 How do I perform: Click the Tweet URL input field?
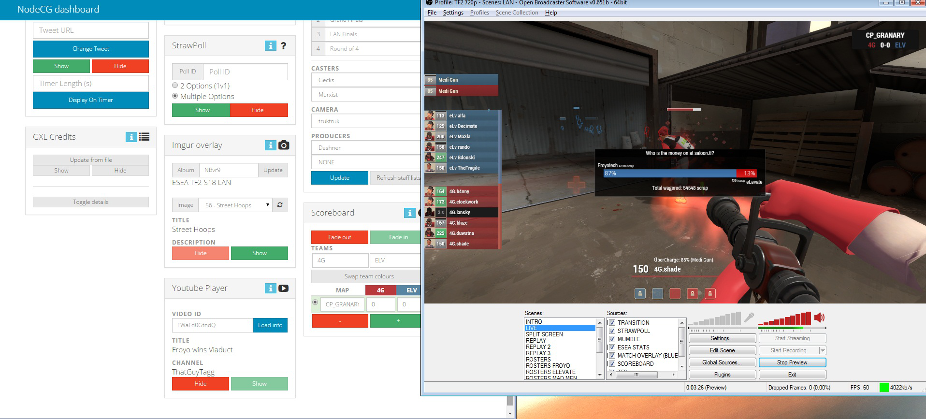[91, 30]
